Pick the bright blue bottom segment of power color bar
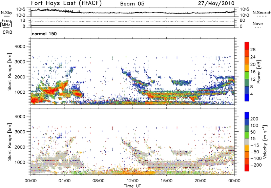 point(247,97)
